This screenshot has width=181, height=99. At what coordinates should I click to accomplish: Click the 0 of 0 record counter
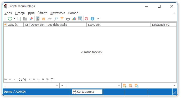[22, 80]
